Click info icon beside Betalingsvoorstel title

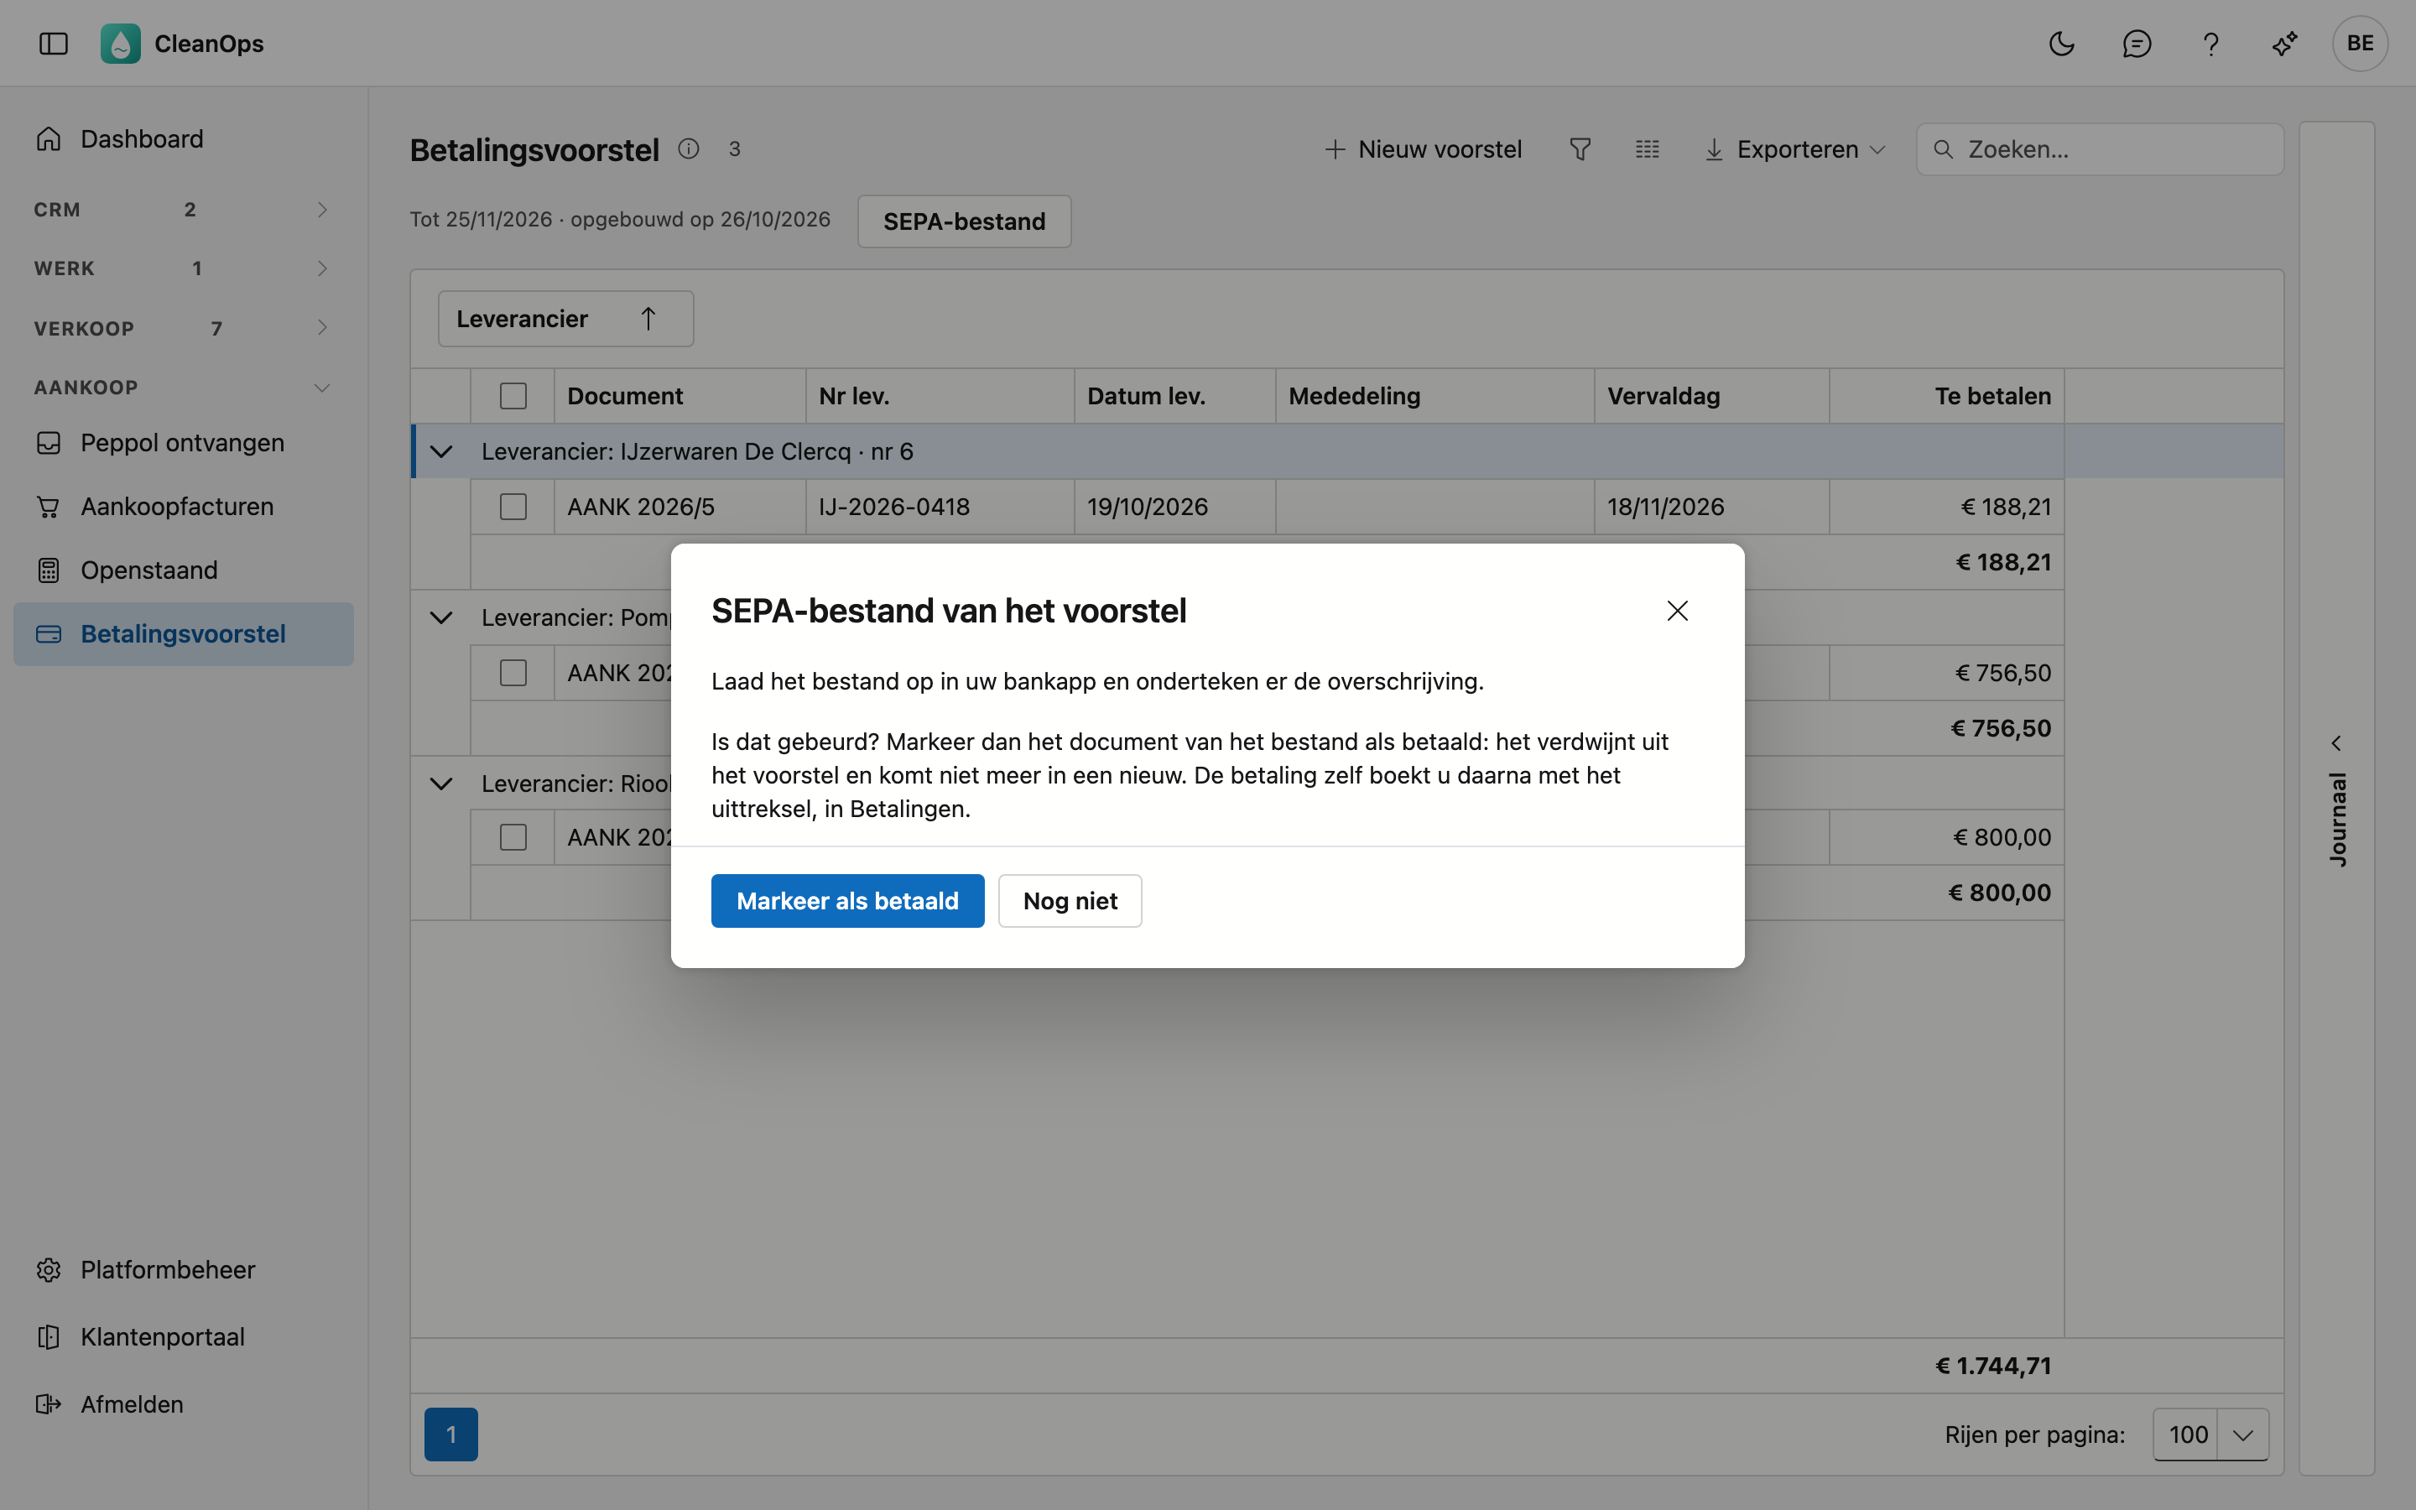(x=689, y=148)
